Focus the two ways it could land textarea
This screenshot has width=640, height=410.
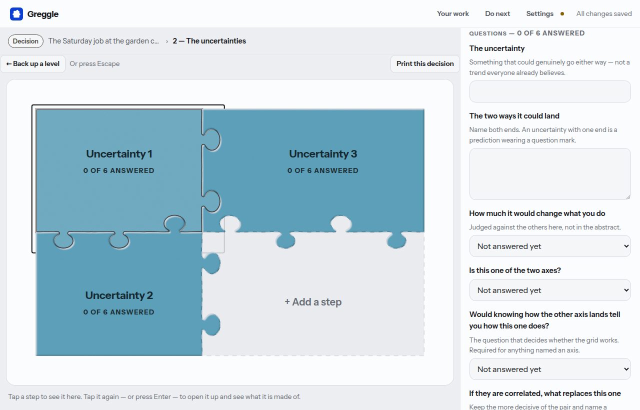[550, 174]
